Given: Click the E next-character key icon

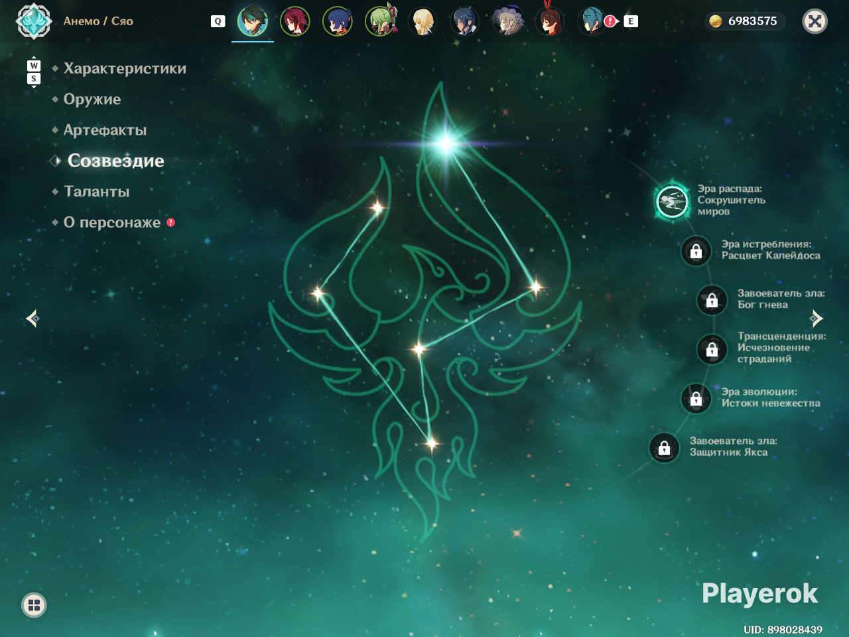Looking at the screenshot, I should click(x=631, y=21).
